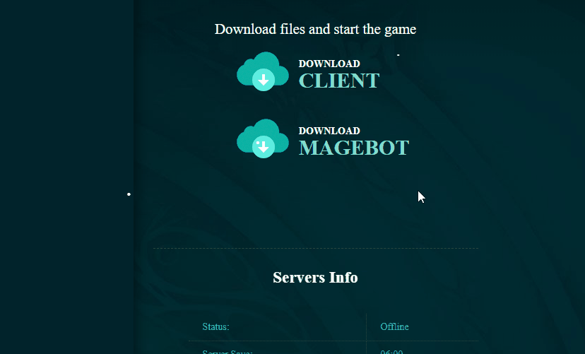Open the CLIENT download link

[x=339, y=81]
